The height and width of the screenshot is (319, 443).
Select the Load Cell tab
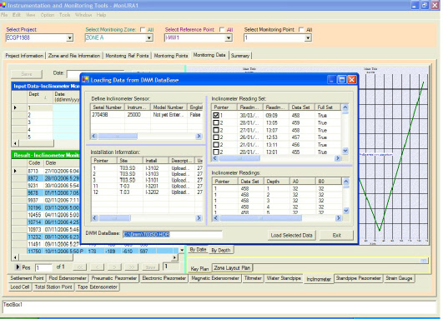[20, 287]
